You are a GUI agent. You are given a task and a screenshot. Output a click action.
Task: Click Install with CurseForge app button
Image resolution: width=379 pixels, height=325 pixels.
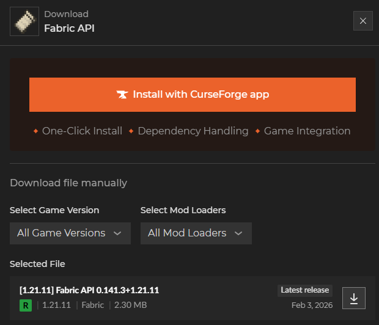[193, 95]
